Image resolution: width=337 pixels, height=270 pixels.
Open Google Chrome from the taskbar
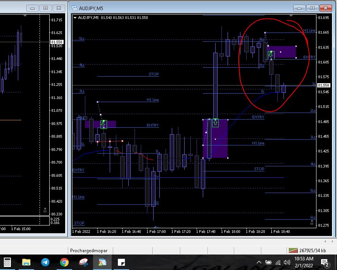pyautogui.click(x=64, y=262)
